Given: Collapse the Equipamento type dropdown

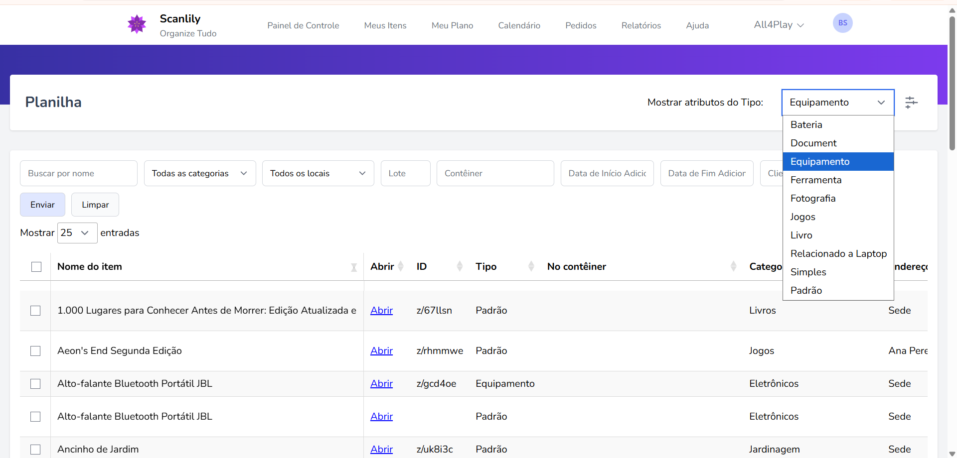Looking at the screenshot, I should pyautogui.click(x=838, y=102).
